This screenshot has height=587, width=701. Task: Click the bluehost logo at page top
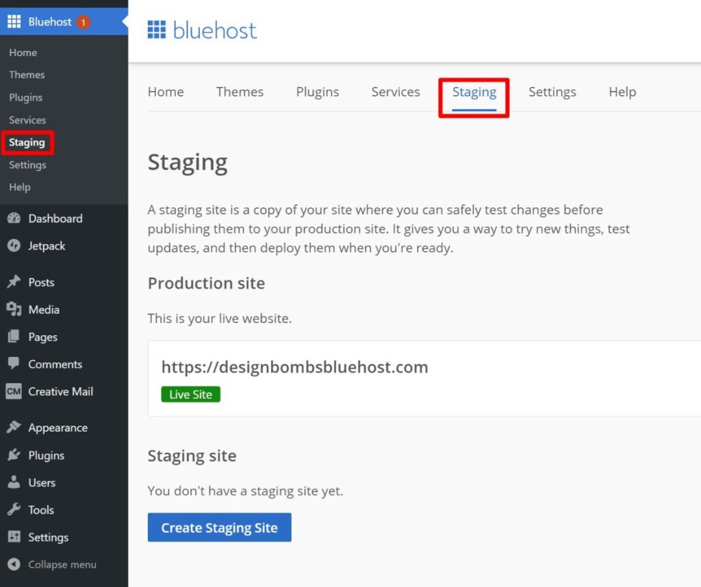point(202,30)
